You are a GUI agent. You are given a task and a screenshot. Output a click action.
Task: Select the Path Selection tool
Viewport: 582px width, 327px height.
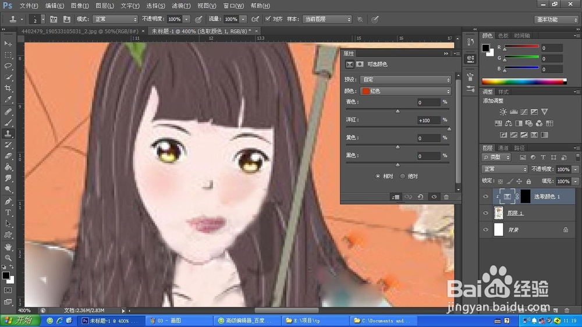pos(8,224)
